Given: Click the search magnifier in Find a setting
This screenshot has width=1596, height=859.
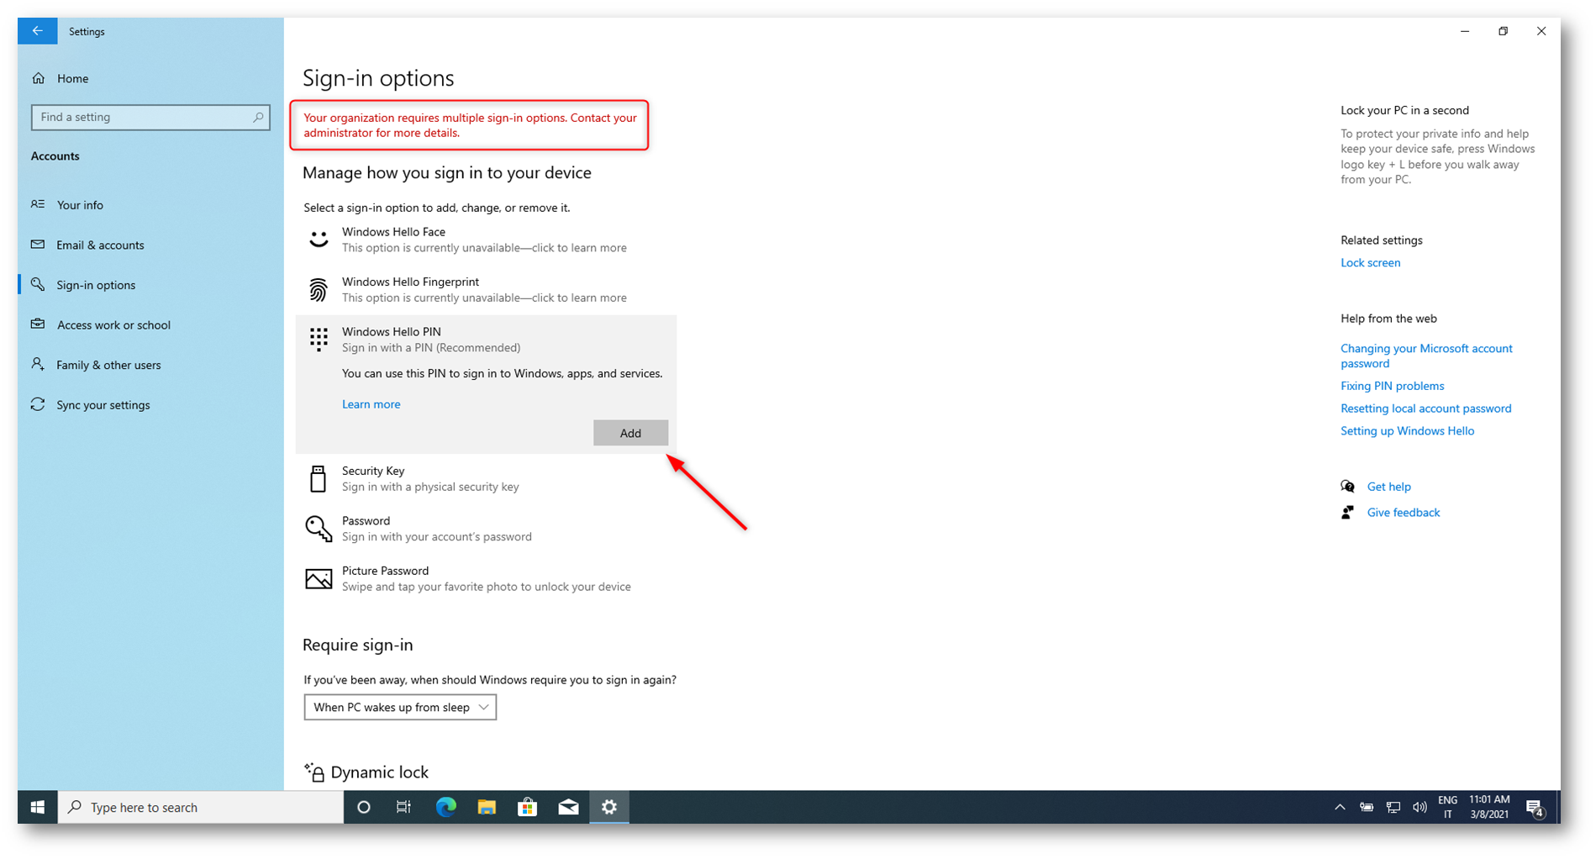Looking at the screenshot, I should [258, 117].
